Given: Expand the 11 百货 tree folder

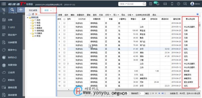Looking at the screenshot, I should (x=31, y=20).
